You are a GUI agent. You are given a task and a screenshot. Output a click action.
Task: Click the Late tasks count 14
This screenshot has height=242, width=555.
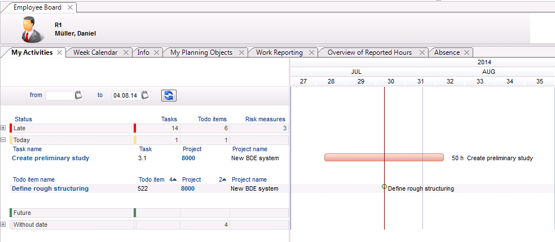tap(174, 128)
